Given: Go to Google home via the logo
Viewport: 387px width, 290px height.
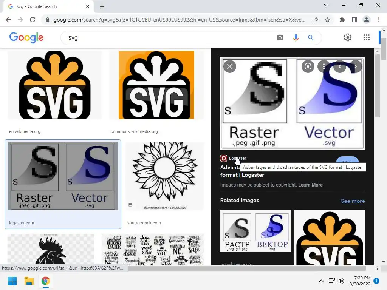Looking at the screenshot, I should coord(26,37).
